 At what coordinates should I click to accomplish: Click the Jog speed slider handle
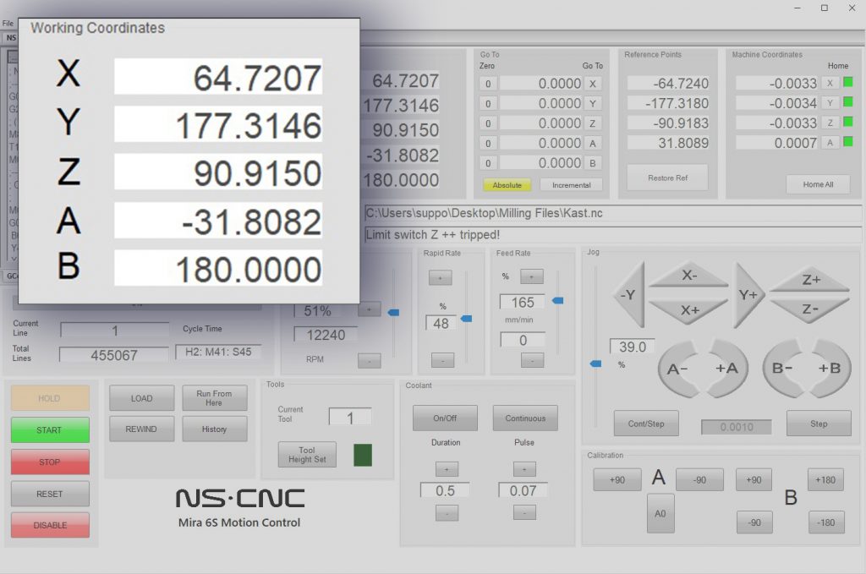coord(595,364)
